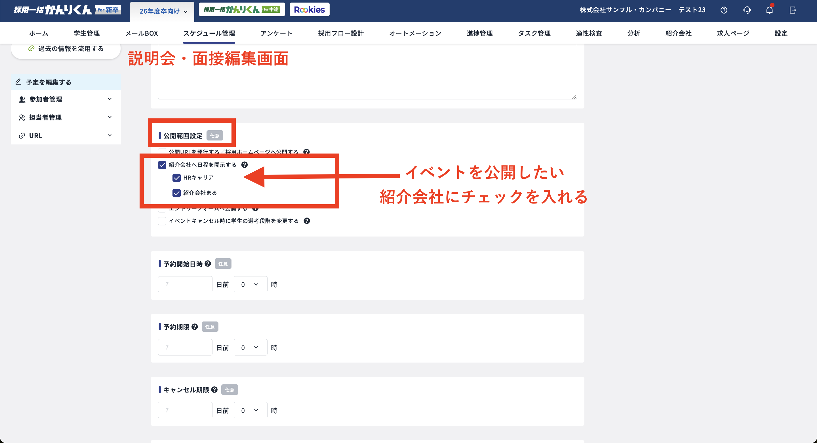Click the logout icon in header
817x443 pixels.
(793, 10)
